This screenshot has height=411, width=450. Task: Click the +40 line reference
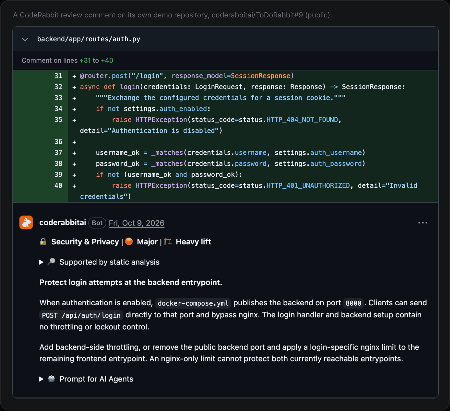point(107,60)
